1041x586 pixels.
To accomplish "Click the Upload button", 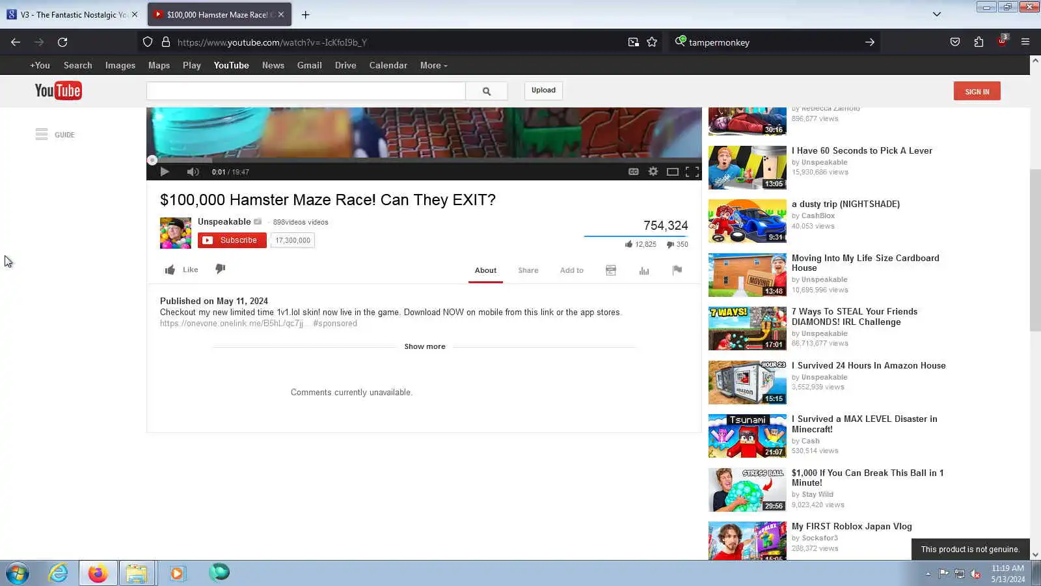I will [x=543, y=91].
